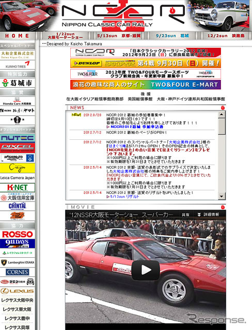
Task: Expand the 詳細情報 details on video
Action: pos(209,214)
